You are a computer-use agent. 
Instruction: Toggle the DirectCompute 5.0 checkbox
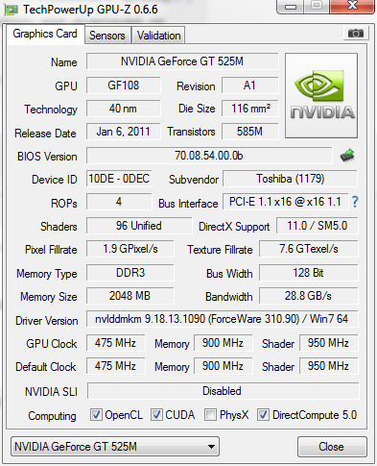tap(263, 415)
